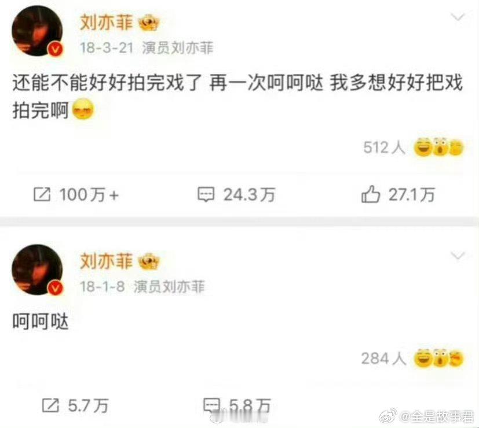Open the 呵呵哒 post text

[40, 321]
